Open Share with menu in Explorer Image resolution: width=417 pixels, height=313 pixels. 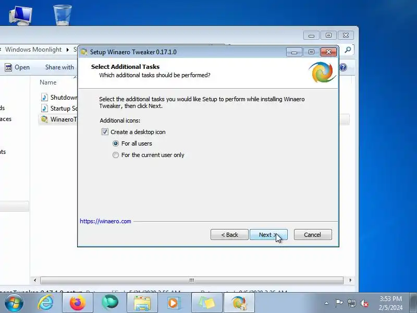59,67
